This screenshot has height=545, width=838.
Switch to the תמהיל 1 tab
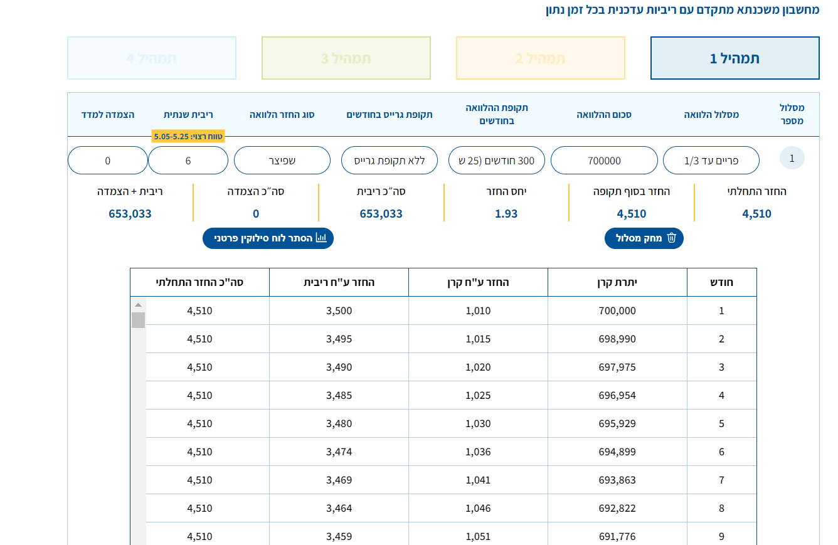735,58
